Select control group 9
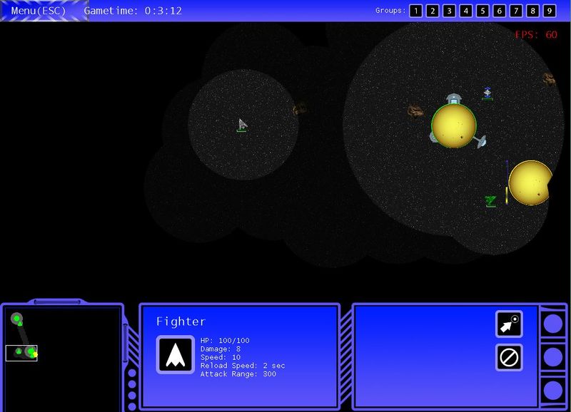The width and height of the screenshot is (571, 412). pyautogui.click(x=550, y=11)
